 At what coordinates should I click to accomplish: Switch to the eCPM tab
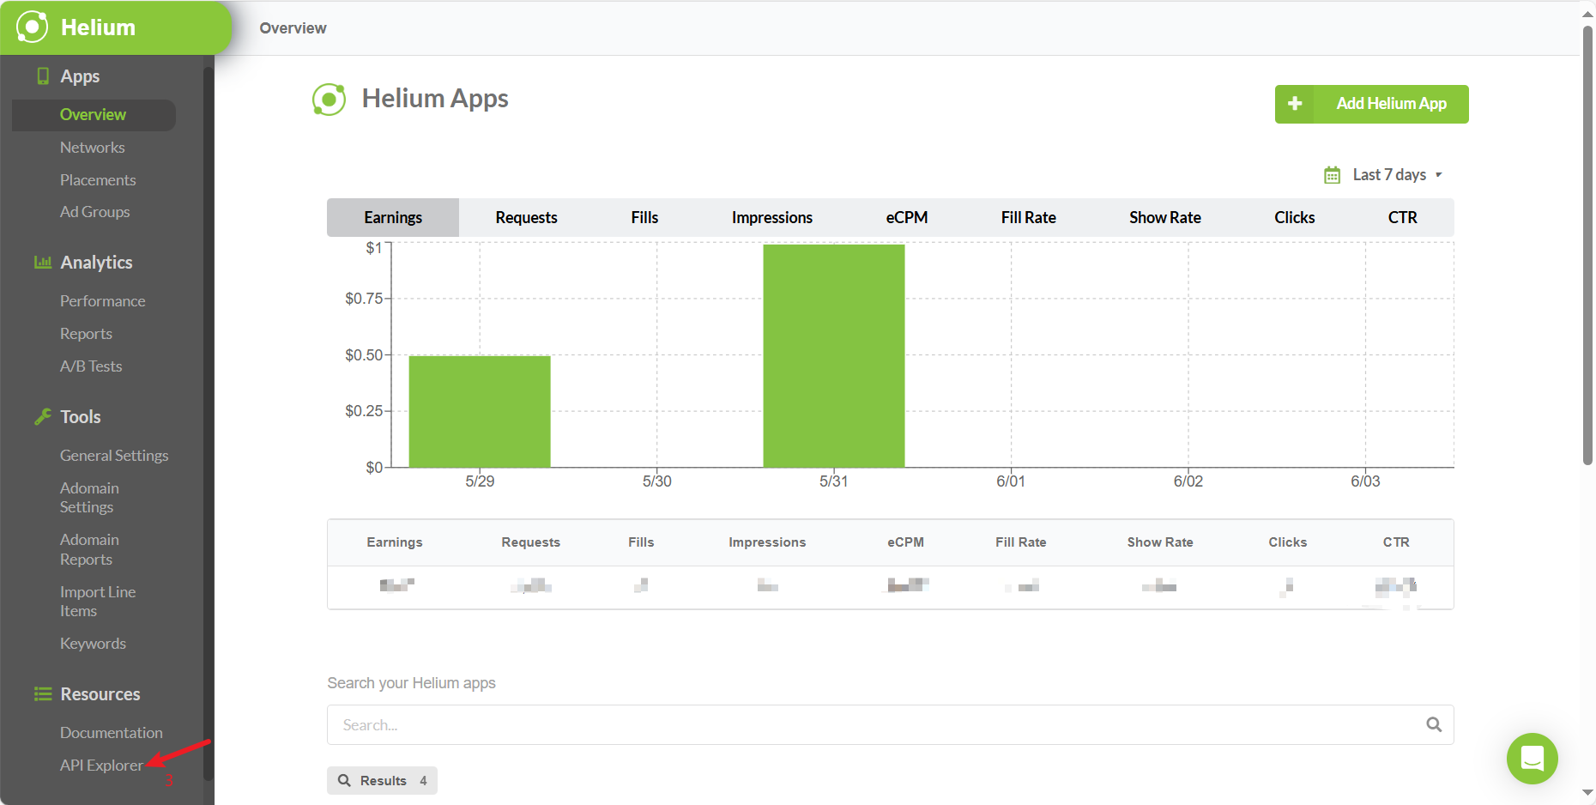[x=907, y=217]
